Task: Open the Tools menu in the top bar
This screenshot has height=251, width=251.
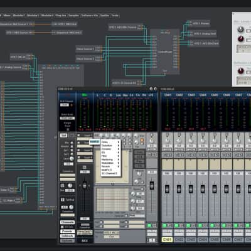Action: [x=115, y=16]
